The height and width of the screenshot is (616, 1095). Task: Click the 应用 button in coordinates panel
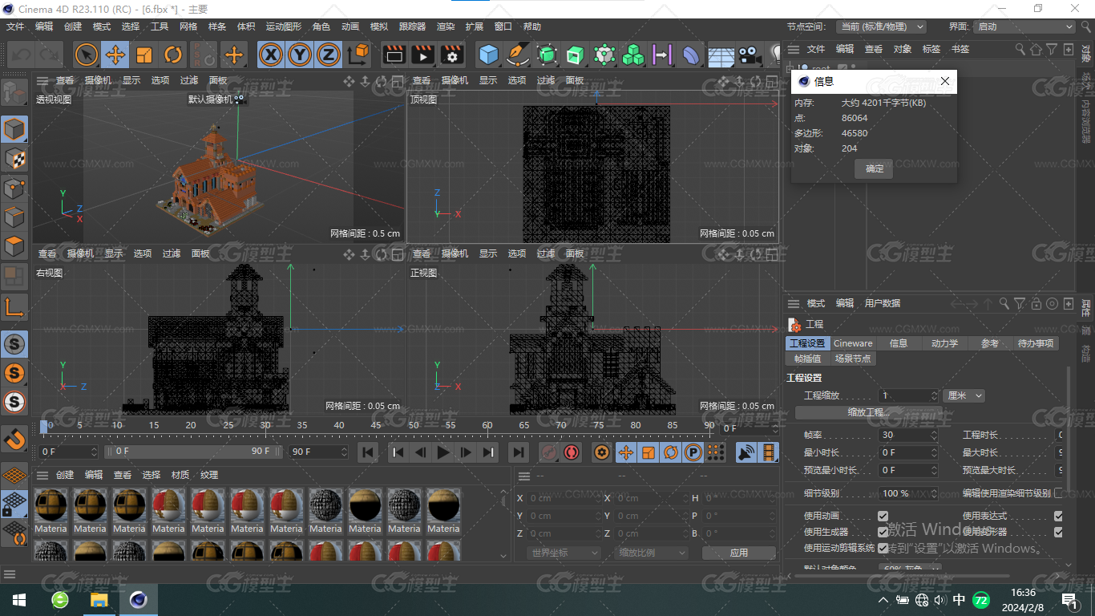pyautogui.click(x=739, y=553)
